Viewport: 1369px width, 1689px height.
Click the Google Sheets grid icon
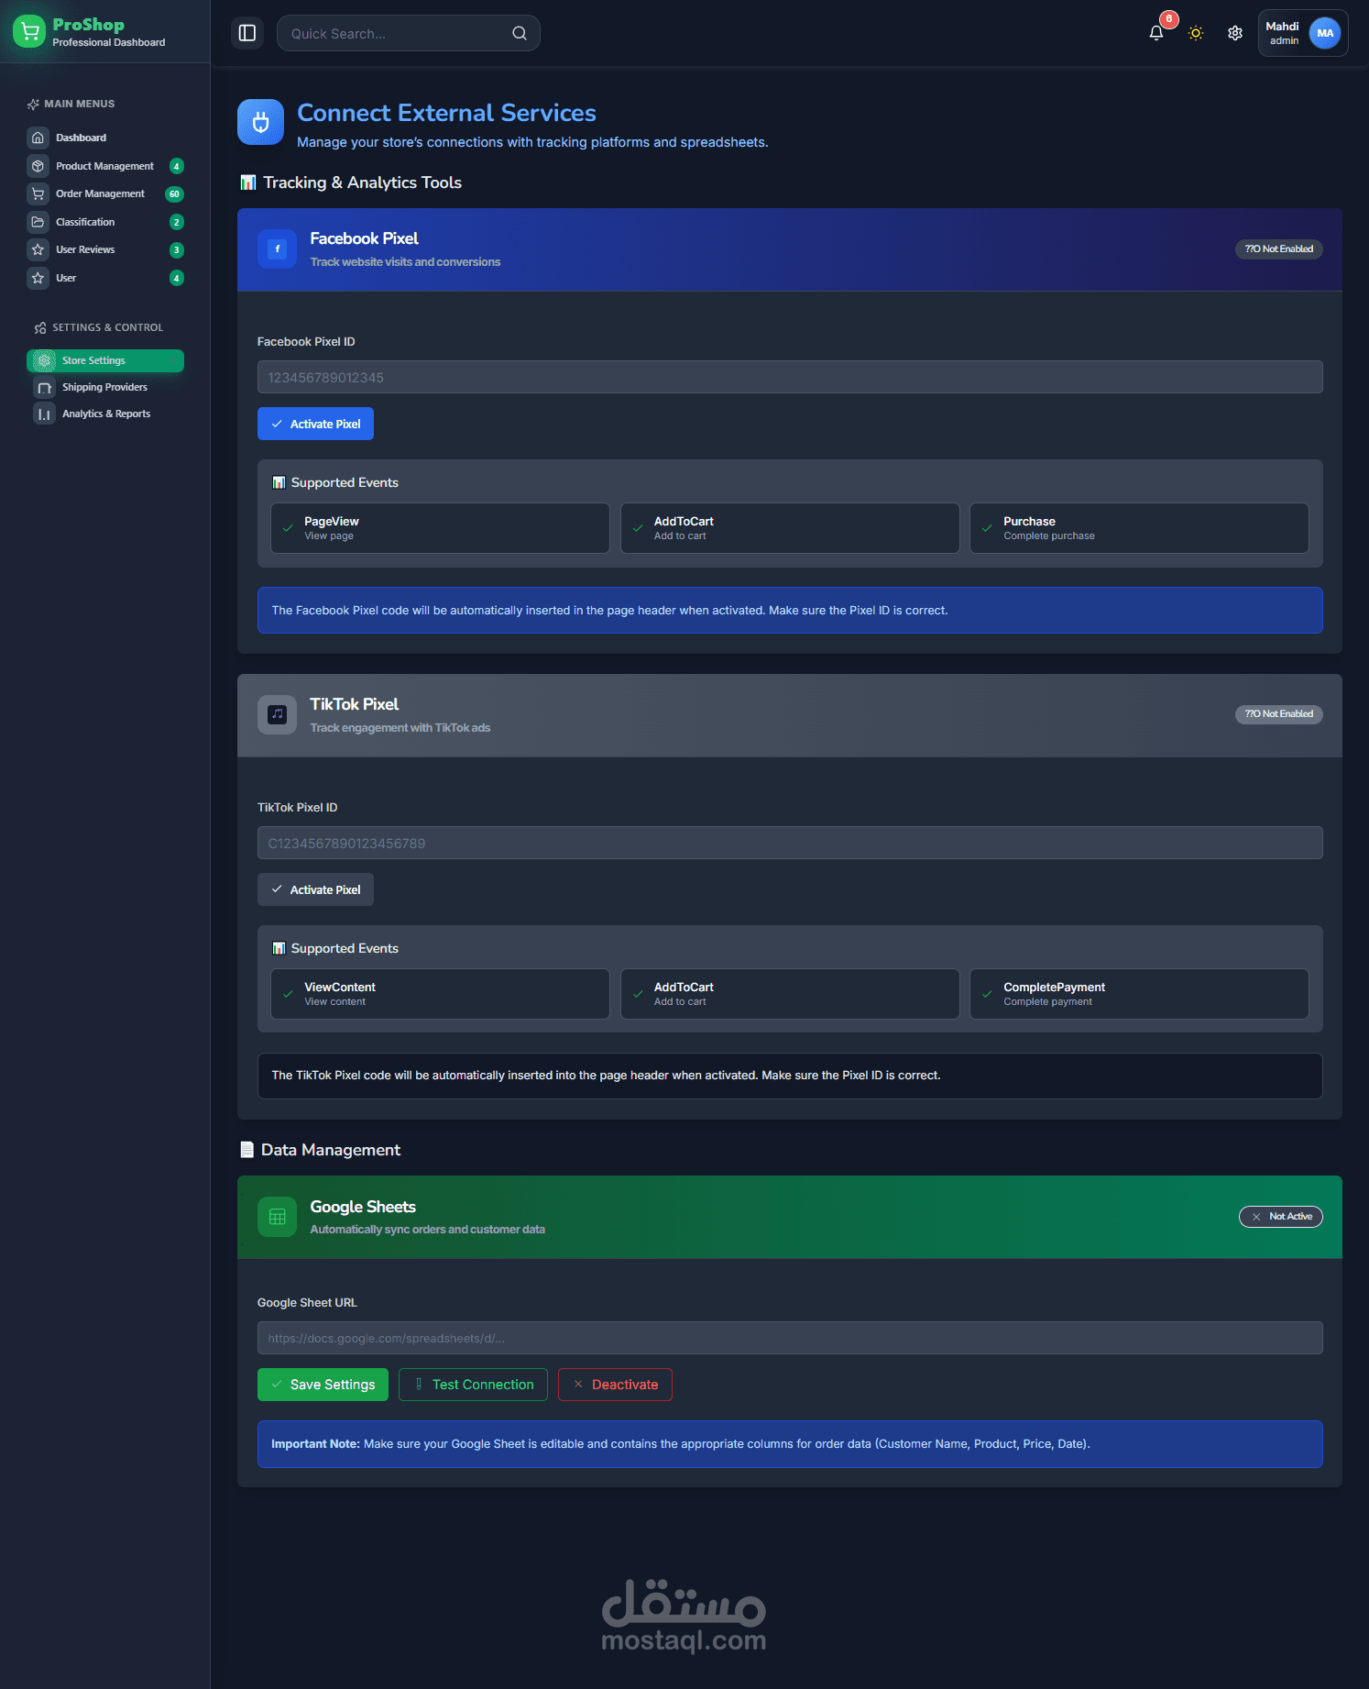click(277, 1217)
